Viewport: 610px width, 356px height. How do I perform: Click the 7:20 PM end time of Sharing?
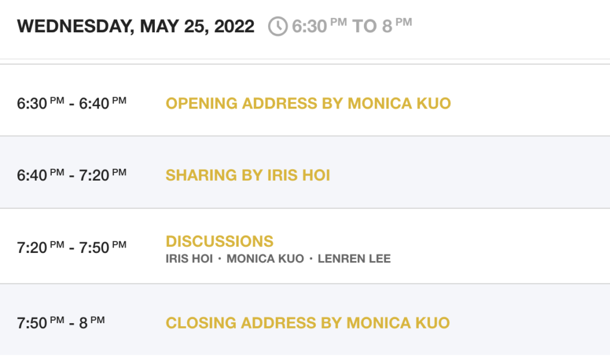[102, 175]
